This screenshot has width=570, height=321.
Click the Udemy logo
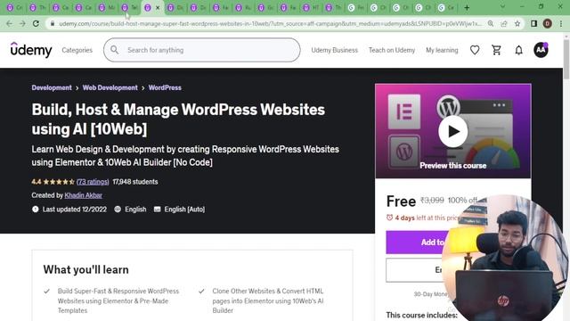coord(31,50)
